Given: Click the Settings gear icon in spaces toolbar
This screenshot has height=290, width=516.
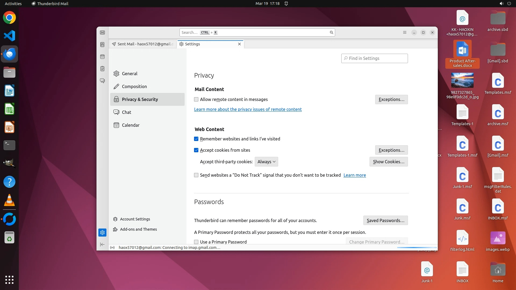Looking at the screenshot, I should 102,233.
